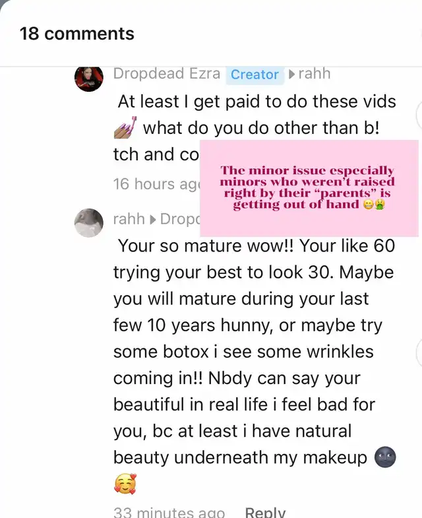
Task: Tap the blue Creator badge
Action: 255,75
